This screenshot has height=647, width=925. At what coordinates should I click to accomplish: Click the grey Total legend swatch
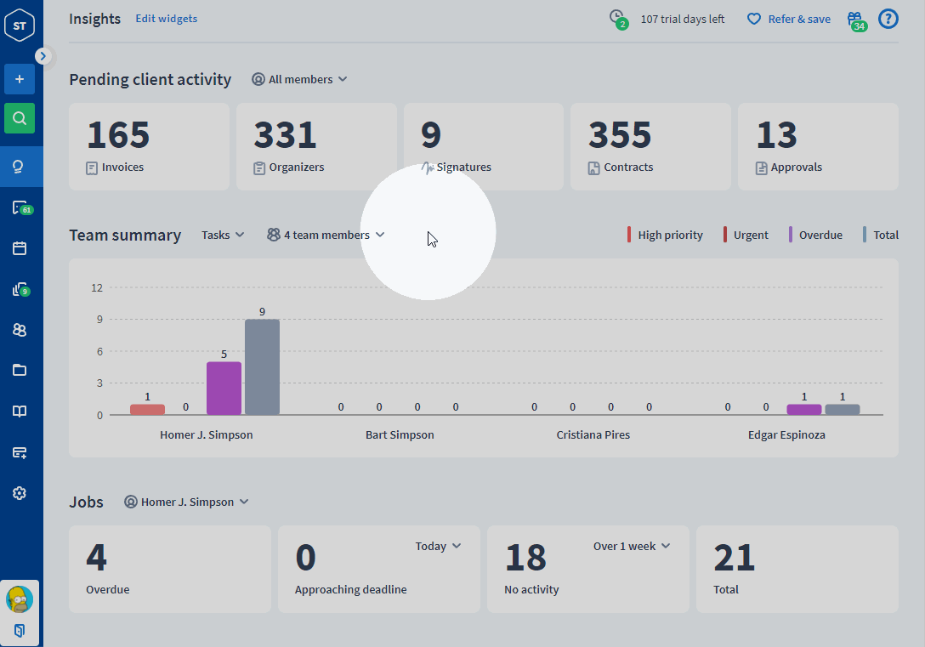(865, 235)
